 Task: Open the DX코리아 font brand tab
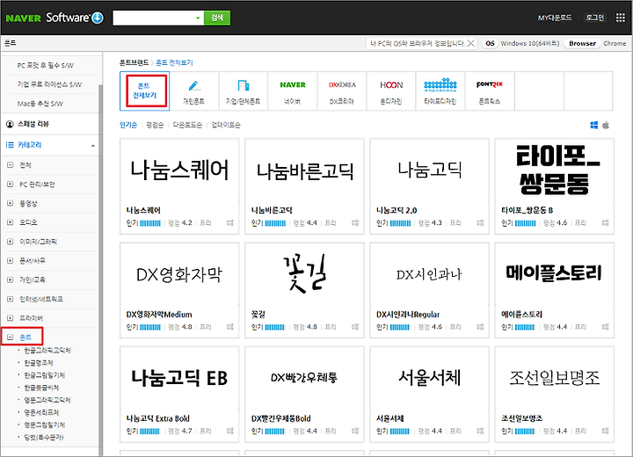click(x=341, y=91)
